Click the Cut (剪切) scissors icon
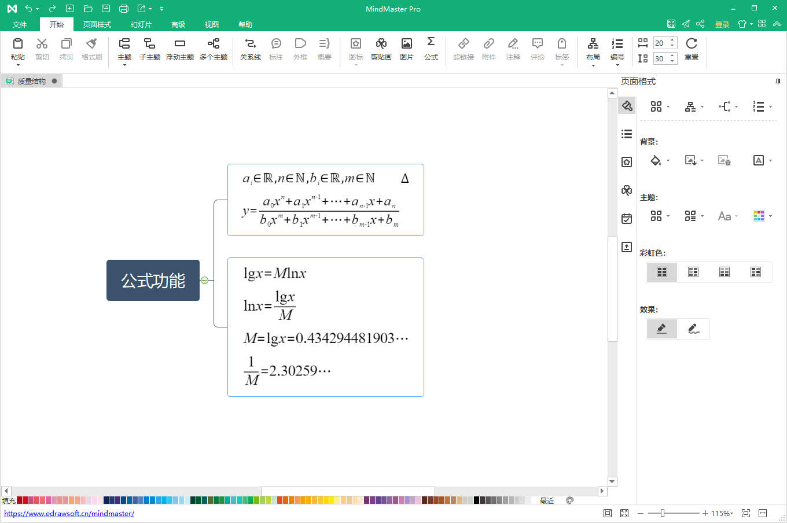This screenshot has width=787, height=523. pos(42,44)
